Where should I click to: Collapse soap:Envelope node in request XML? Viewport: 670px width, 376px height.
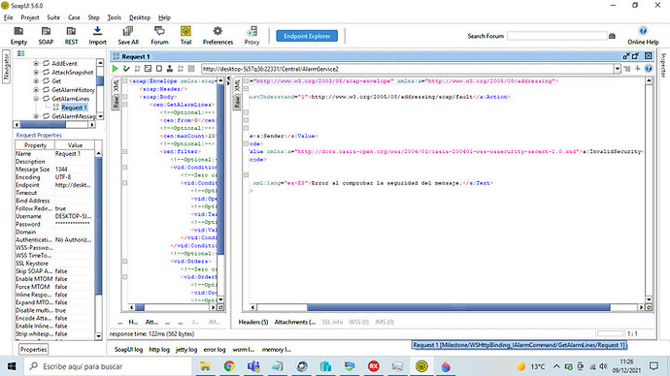pyautogui.click(x=124, y=81)
